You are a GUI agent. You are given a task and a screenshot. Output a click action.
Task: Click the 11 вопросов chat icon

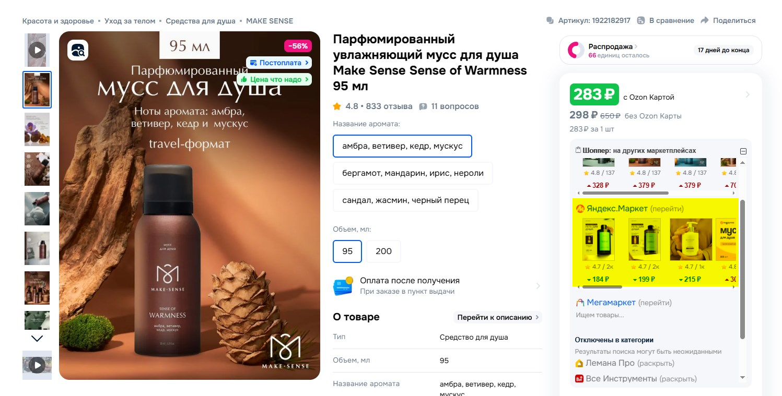point(423,106)
